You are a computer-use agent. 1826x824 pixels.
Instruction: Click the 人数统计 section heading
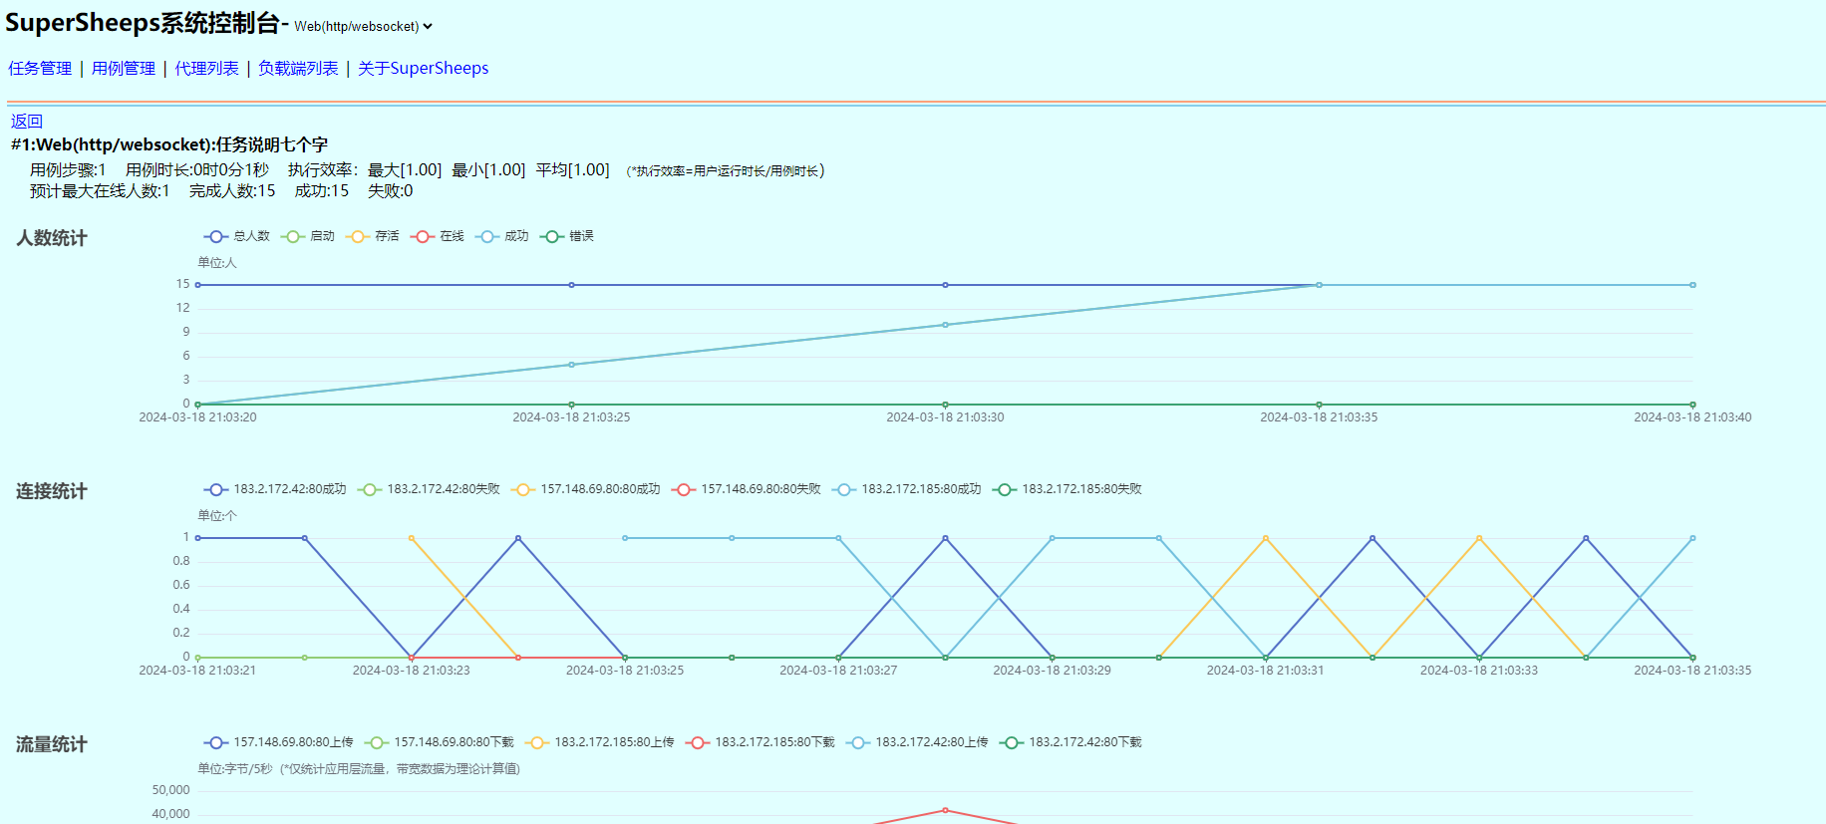(52, 238)
